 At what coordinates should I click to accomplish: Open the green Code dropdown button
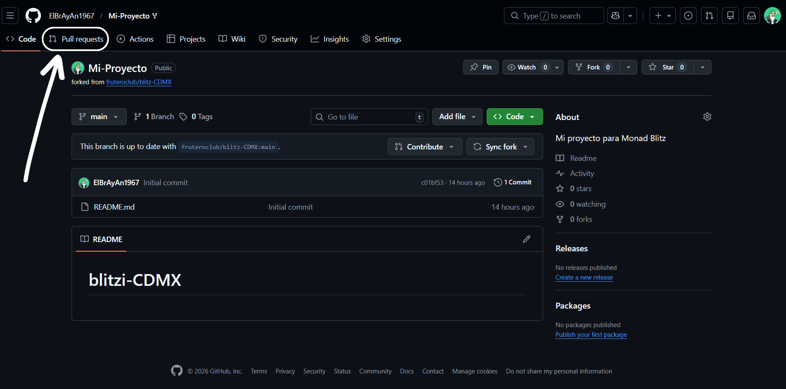tap(514, 117)
